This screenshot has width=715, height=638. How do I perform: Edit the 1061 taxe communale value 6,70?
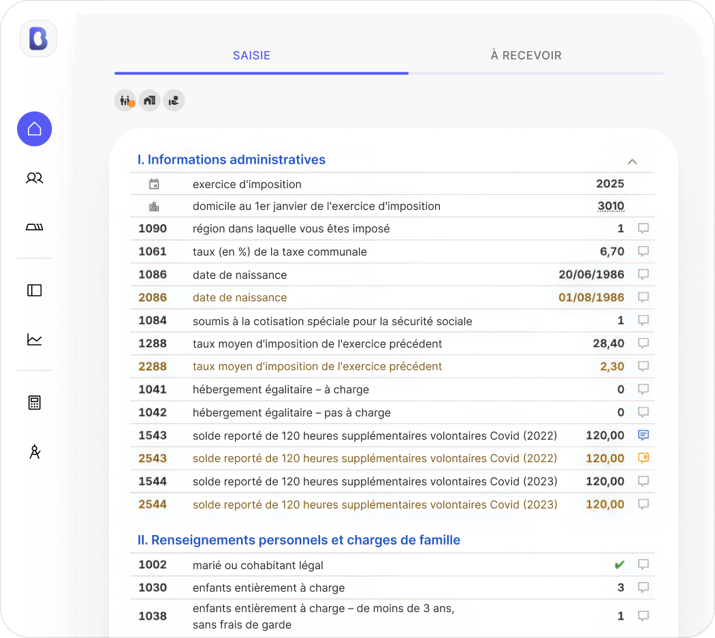[612, 252]
